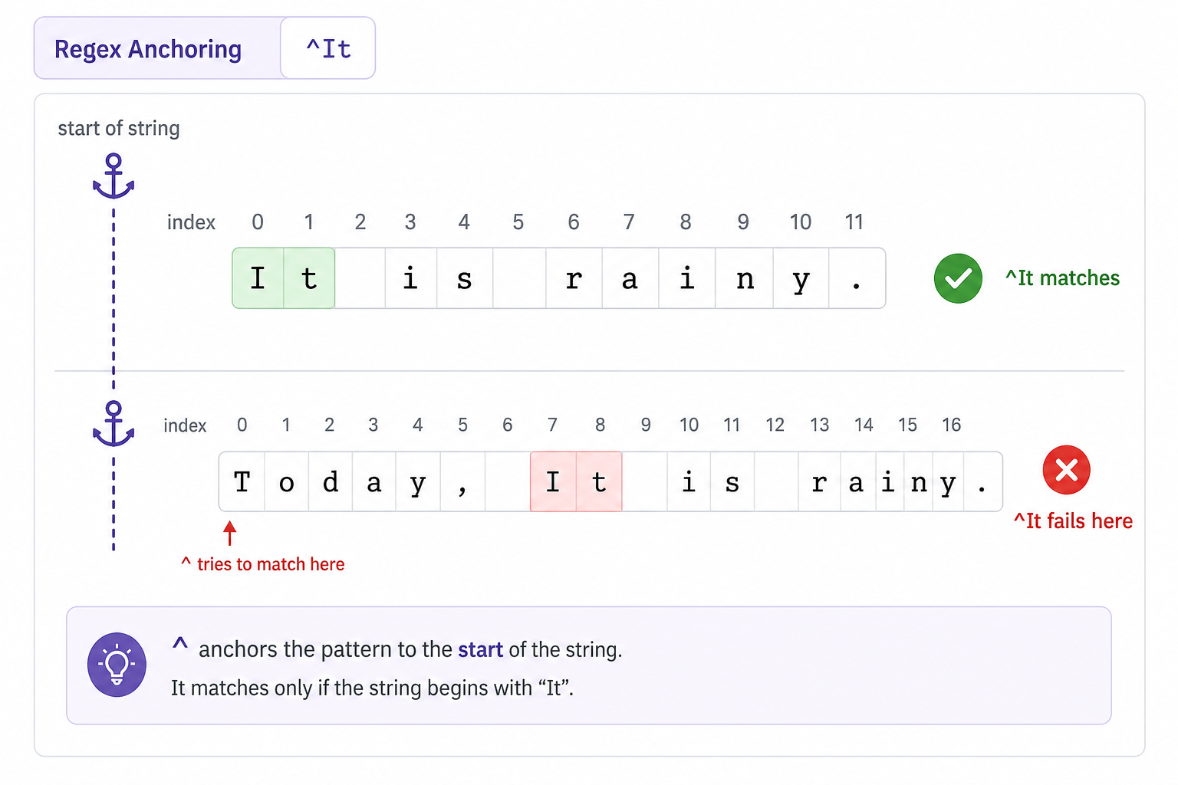Click the purple lightbulb tip icon
Viewport: 1178px width, 785px height.
click(x=117, y=665)
